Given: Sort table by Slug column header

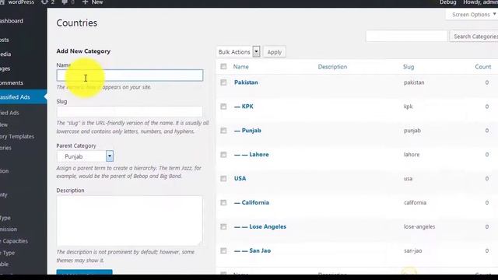Looking at the screenshot, I should 409,67.
